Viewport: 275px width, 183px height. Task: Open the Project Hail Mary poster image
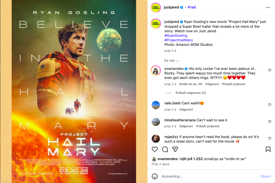[74, 92]
